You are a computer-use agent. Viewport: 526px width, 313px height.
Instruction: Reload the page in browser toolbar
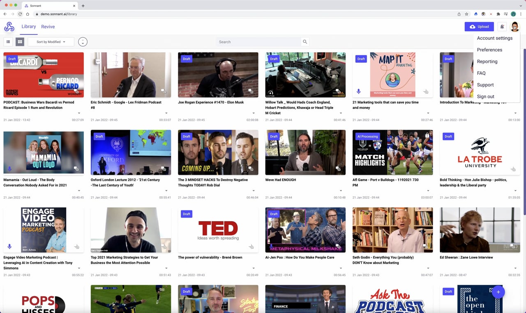coord(20,14)
